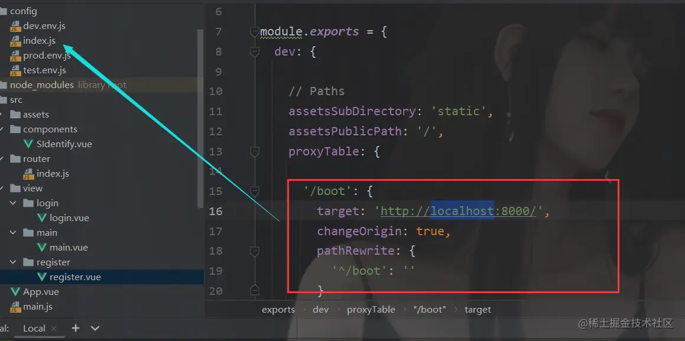Collapse the main folder chevron

click(x=13, y=233)
